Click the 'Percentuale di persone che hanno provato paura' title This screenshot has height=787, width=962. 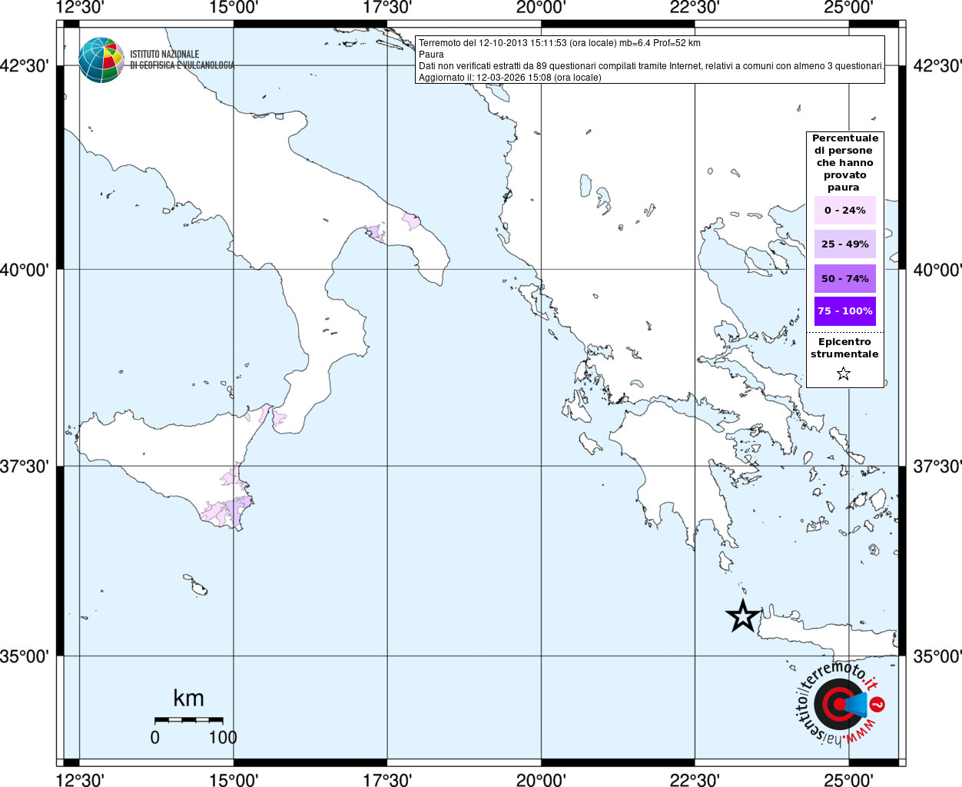click(844, 162)
